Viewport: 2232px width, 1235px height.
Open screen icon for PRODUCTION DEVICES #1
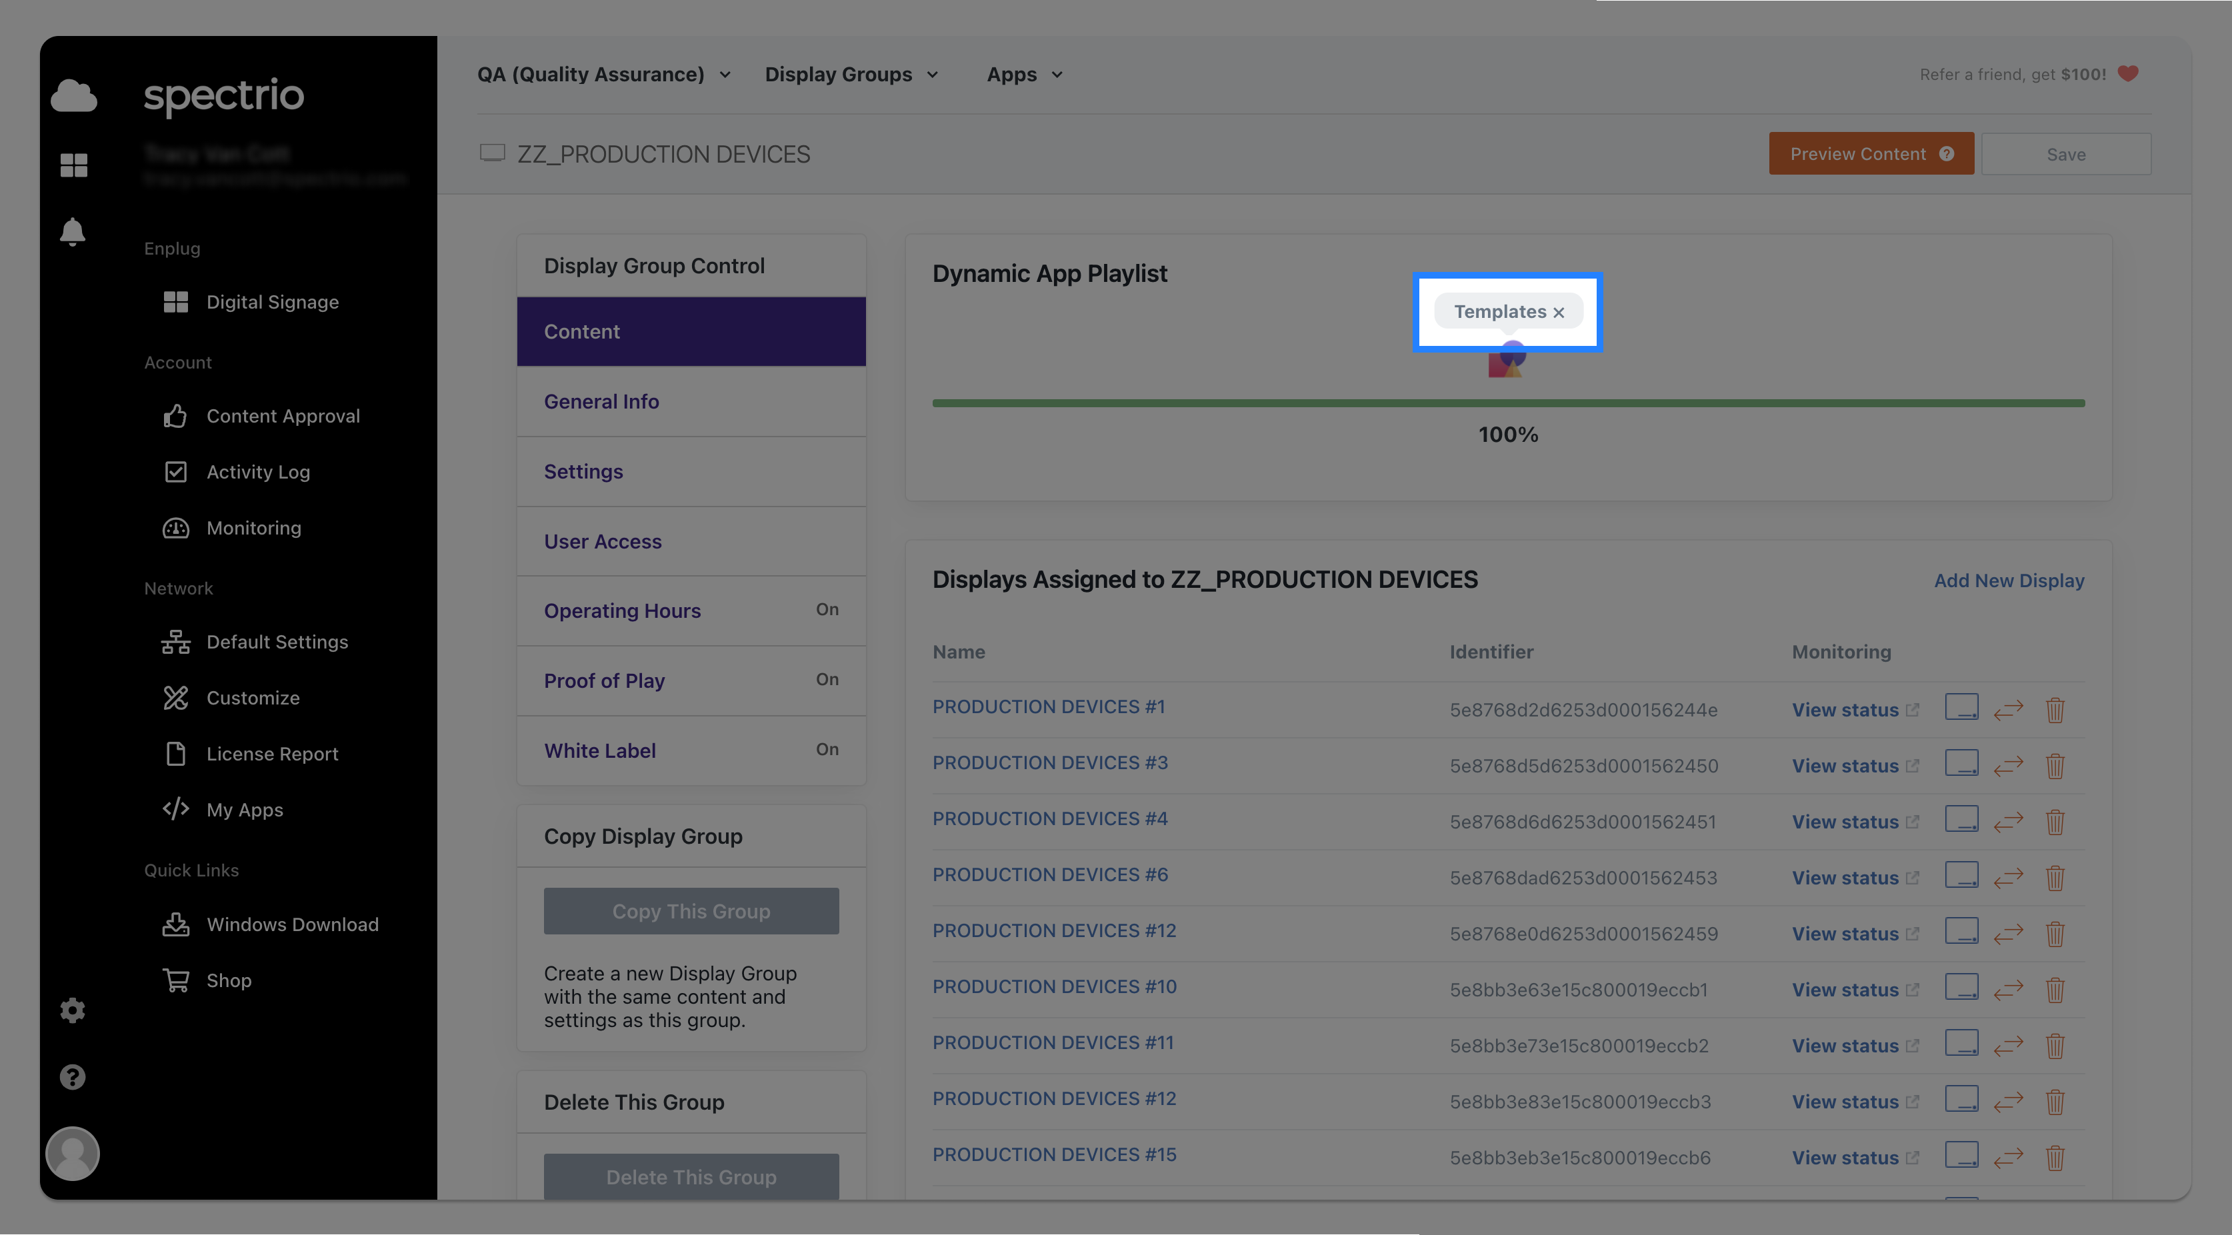(1961, 706)
